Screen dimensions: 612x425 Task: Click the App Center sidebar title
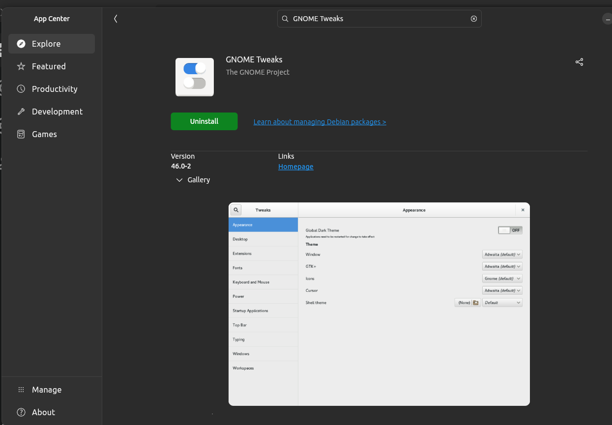52,19
